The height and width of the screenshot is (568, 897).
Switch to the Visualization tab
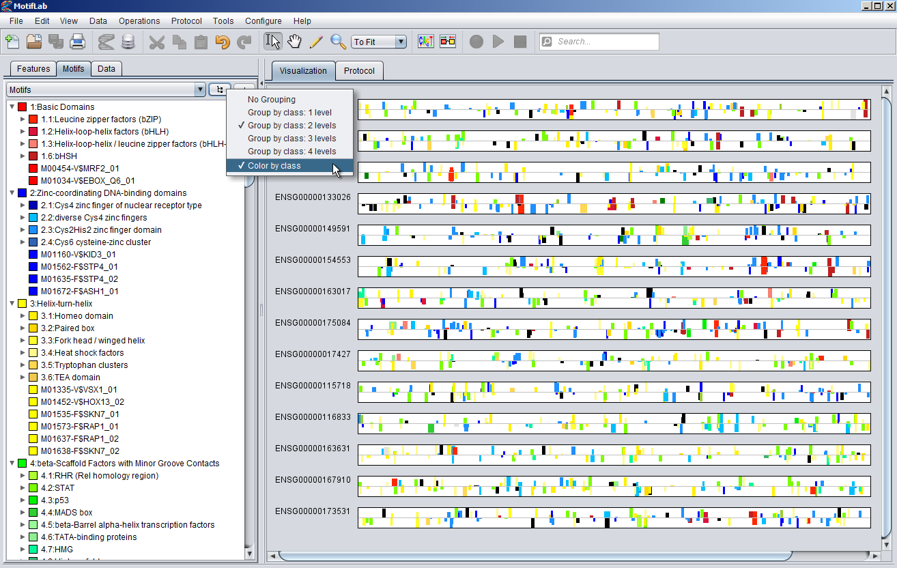click(303, 71)
